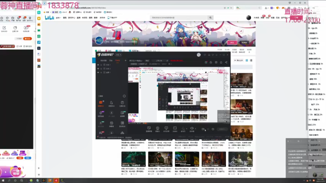Toggle lock of first source in streaming tool
The image size is (326, 183).
pyautogui.click(x=101, y=65)
